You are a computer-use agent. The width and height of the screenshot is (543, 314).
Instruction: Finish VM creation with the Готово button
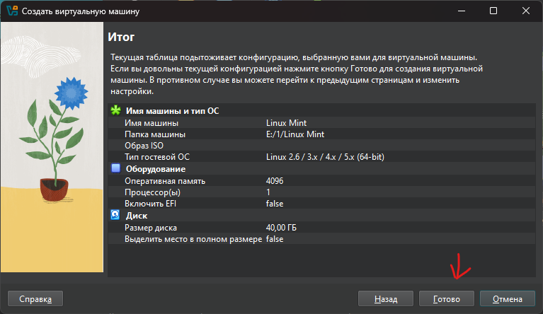click(447, 298)
